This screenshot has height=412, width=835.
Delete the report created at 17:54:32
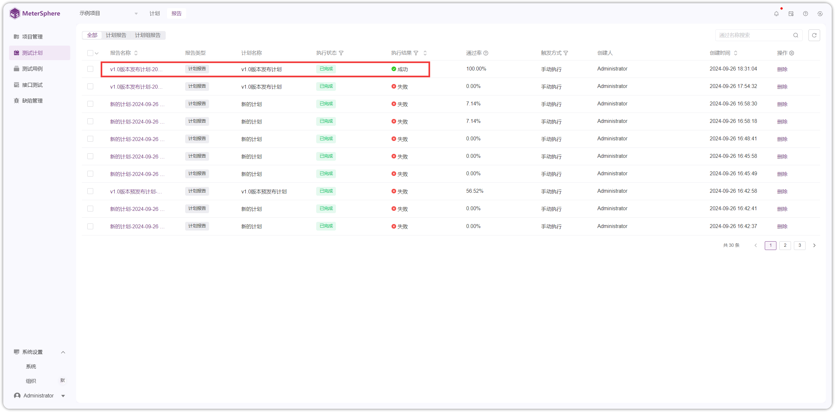pos(782,87)
